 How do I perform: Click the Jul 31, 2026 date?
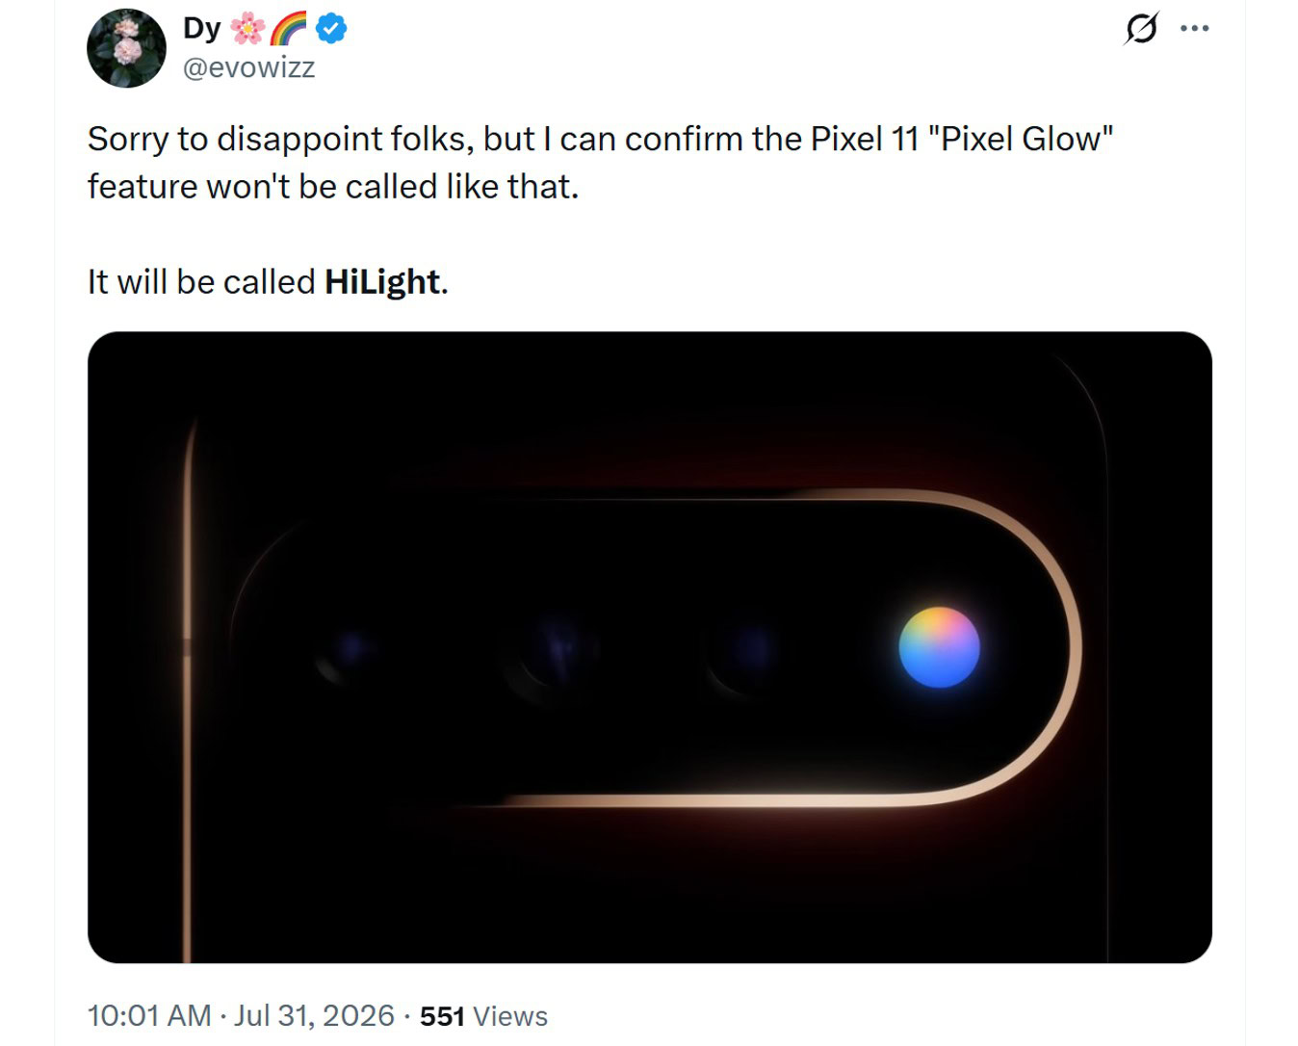pos(314,1015)
